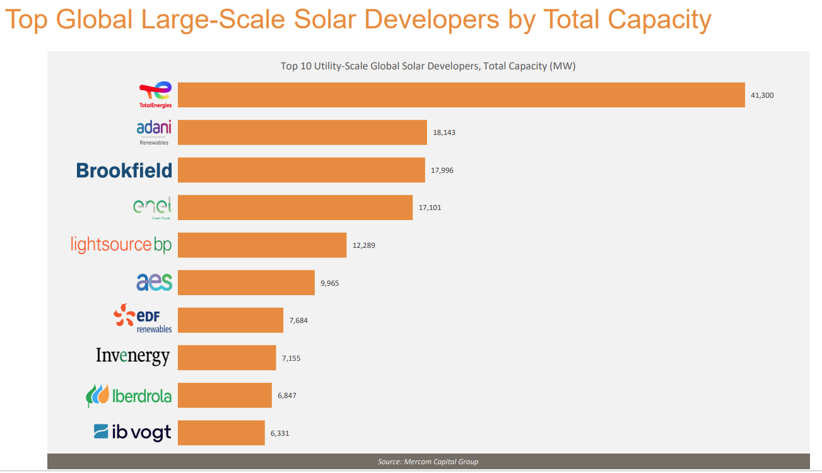Select the Brookfield capacity bar

pyautogui.click(x=301, y=170)
